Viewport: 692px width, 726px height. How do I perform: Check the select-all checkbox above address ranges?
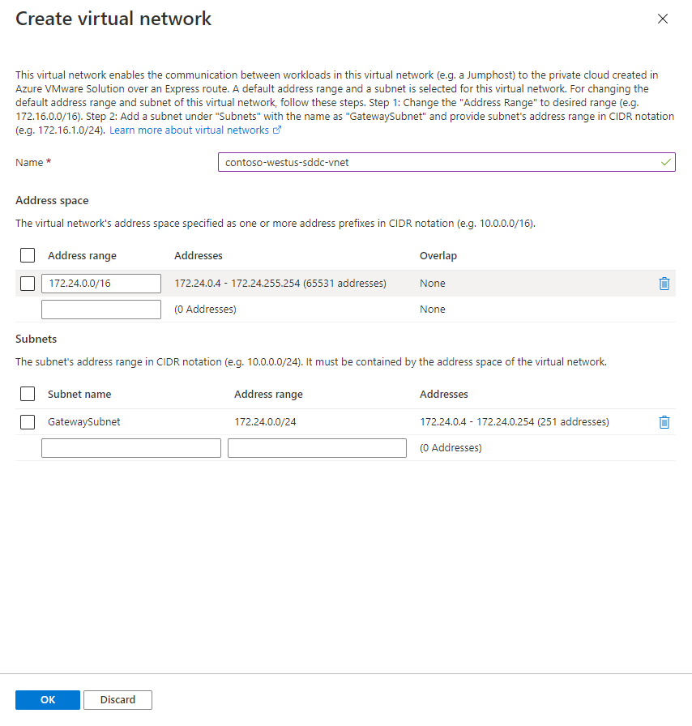[27, 254]
